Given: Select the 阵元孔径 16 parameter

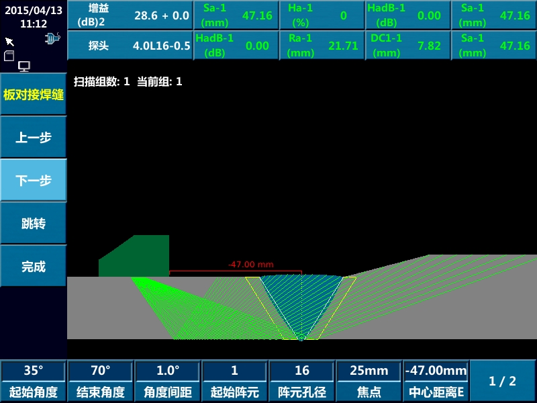Looking at the screenshot, I should [x=302, y=381].
